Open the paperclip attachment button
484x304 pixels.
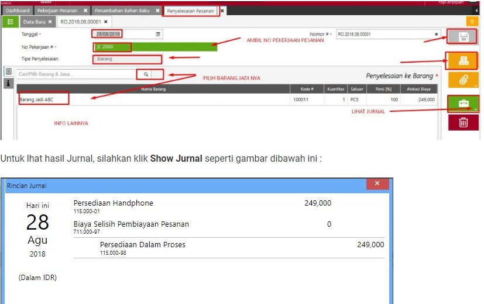tap(463, 80)
